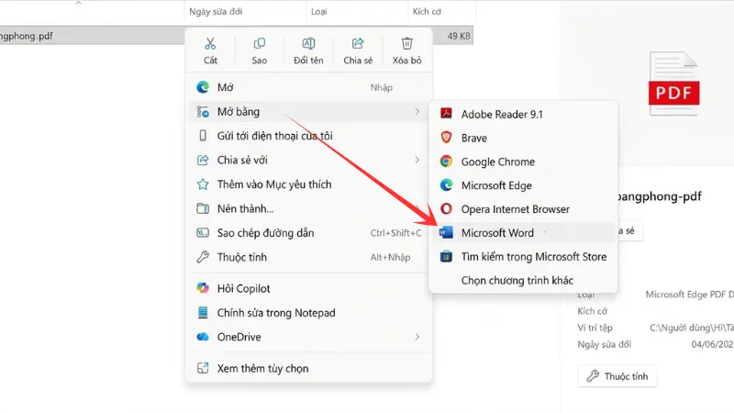Image resolution: width=734 pixels, height=413 pixels.
Task: Choose Mở from the context menu
Action: click(308, 87)
